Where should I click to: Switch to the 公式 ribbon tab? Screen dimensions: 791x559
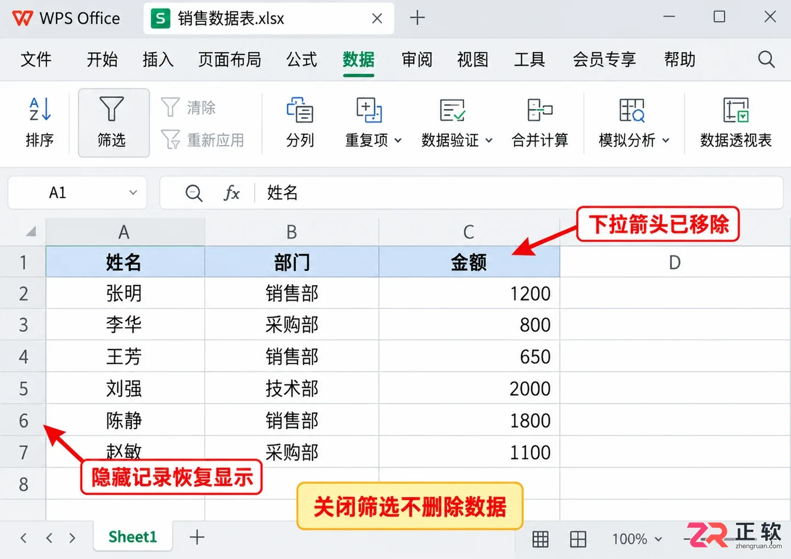tap(302, 59)
